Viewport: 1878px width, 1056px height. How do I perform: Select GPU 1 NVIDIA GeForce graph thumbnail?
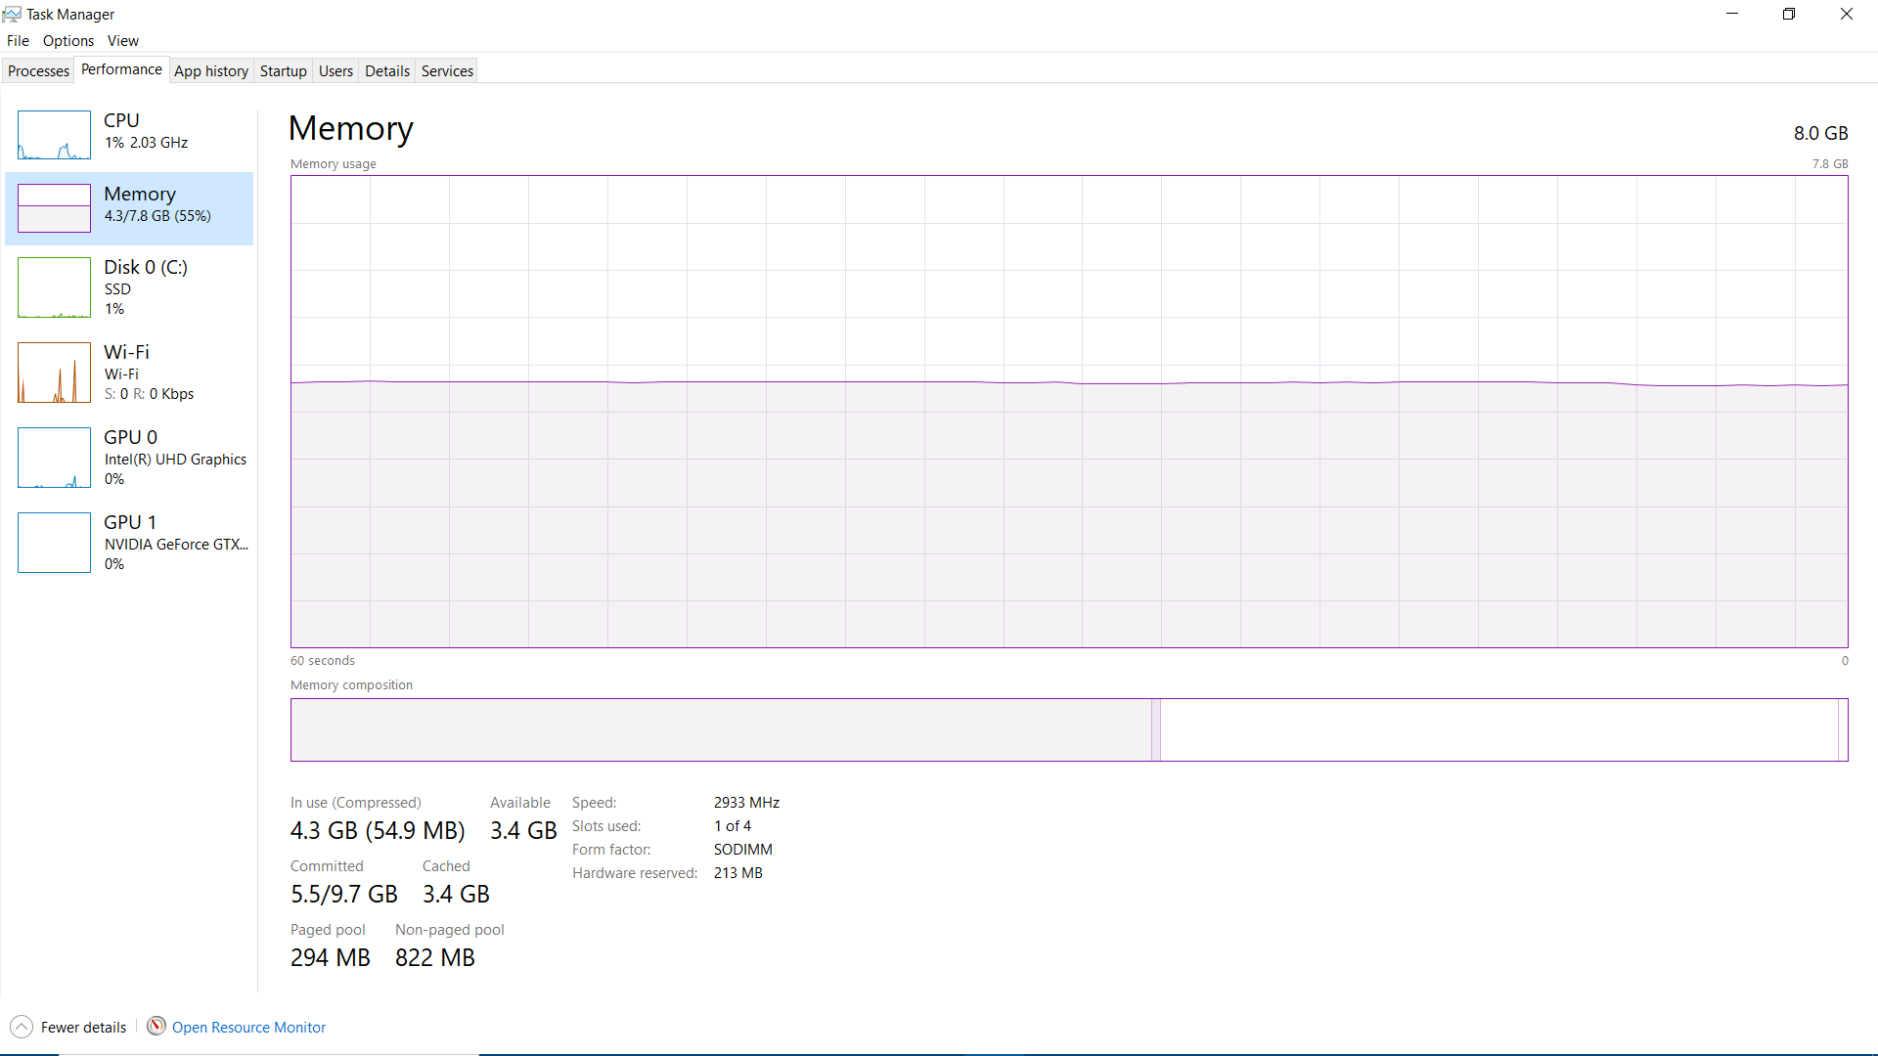pyautogui.click(x=54, y=543)
